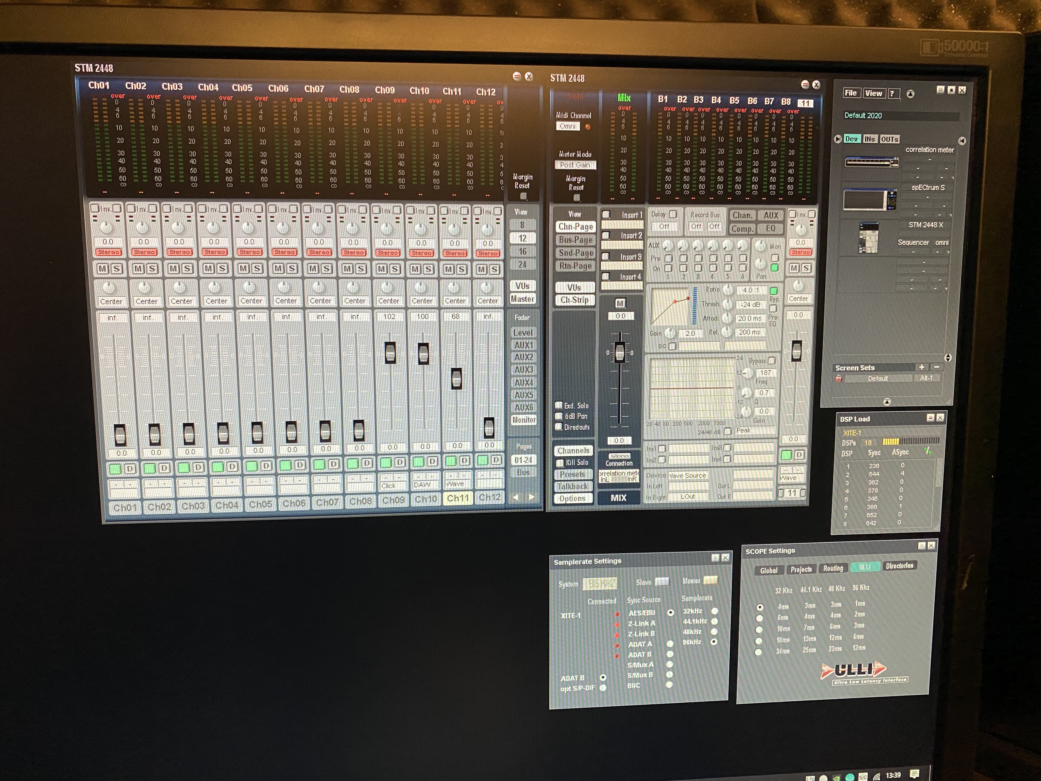Viewport: 1041px width, 781px height.
Task: Select ADAT A as sync source
Action: click(x=670, y=644)
